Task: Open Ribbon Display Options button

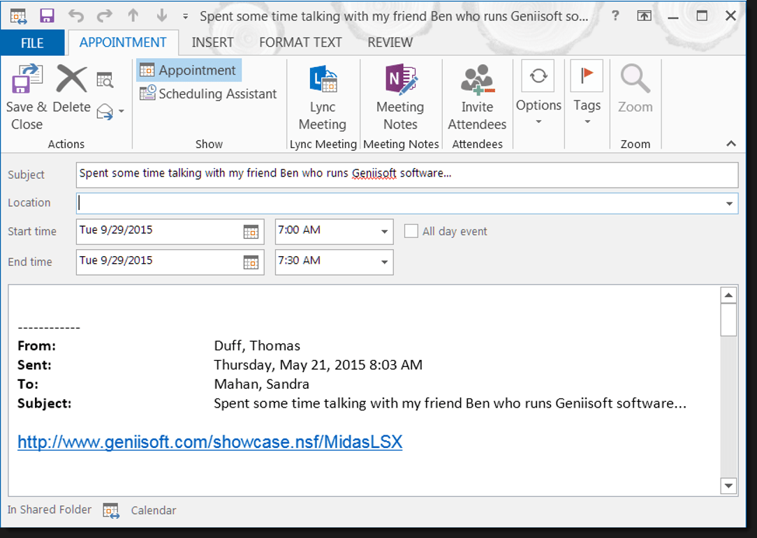Action: point(644,16)
